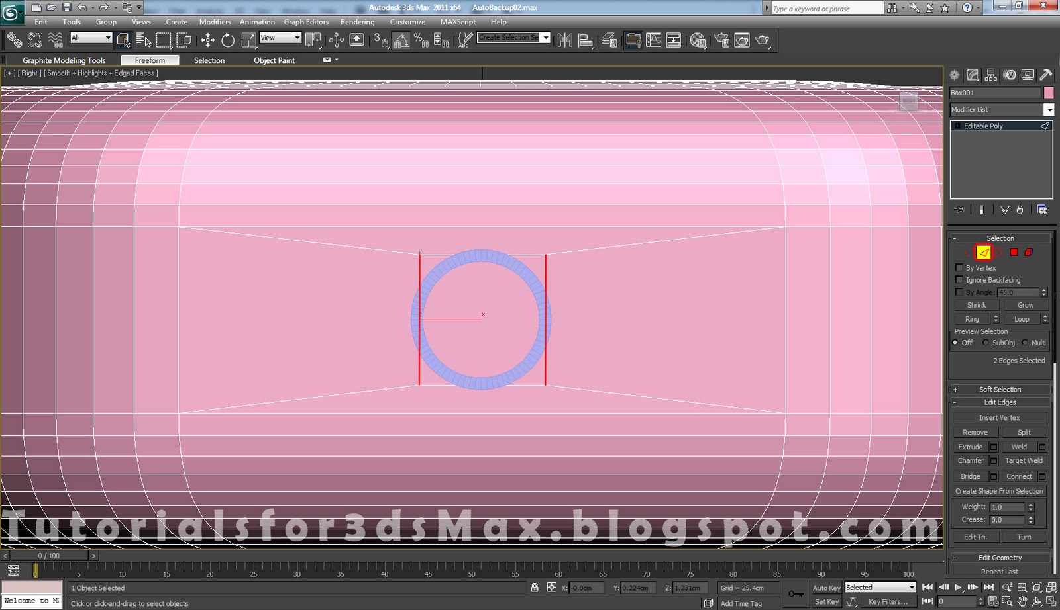Toggle Absolute/Offset transform mode icon

click(x=551, y=588)
